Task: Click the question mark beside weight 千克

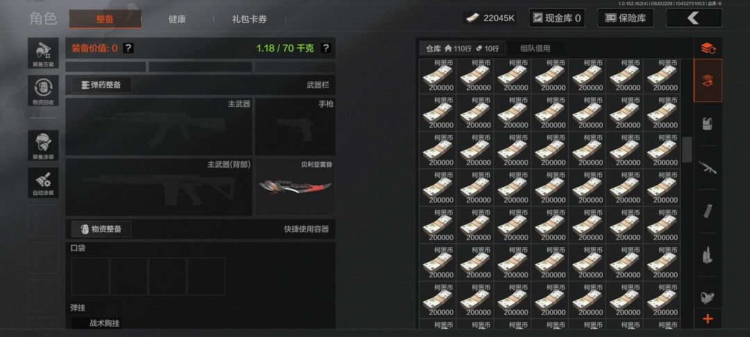Action: pos(325,49)
